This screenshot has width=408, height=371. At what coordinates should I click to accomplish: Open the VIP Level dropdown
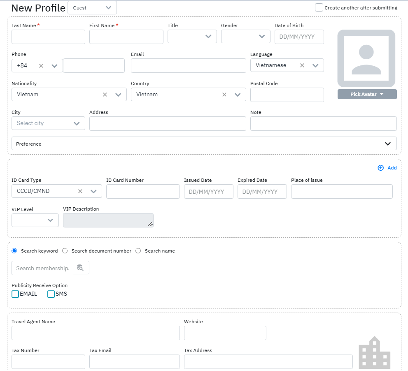point(35,220)
